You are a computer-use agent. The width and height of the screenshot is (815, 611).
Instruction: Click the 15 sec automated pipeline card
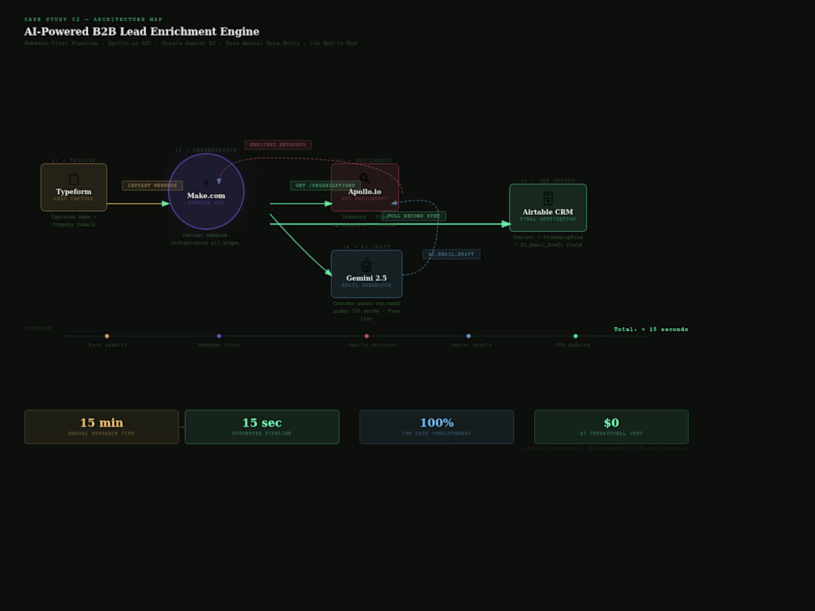[x=262, y=427]
